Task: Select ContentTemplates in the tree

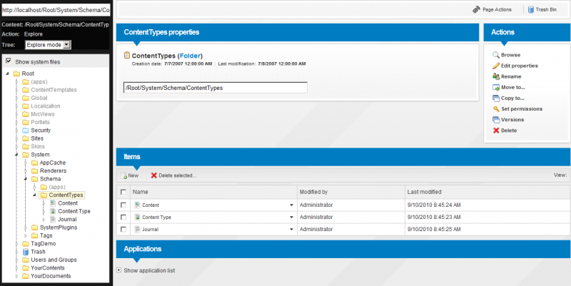Action: point(54,90)
